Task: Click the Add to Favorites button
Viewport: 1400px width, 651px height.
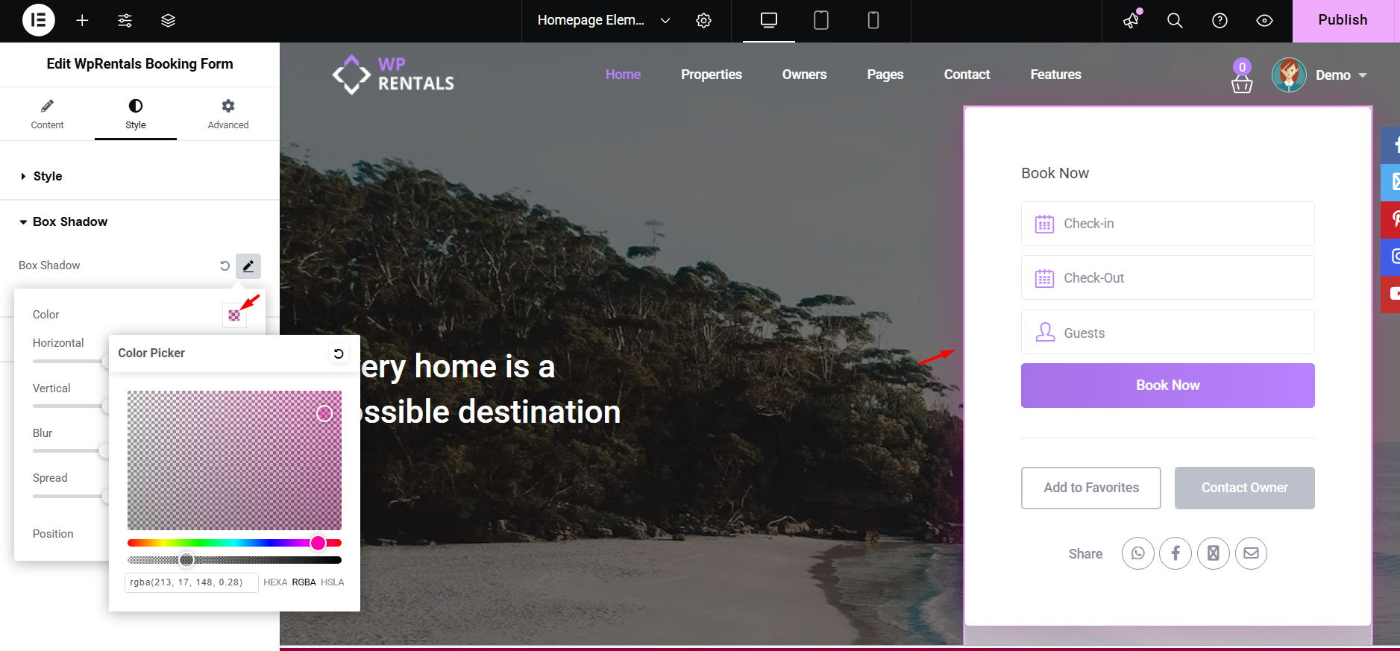Action: point(1090,488)
